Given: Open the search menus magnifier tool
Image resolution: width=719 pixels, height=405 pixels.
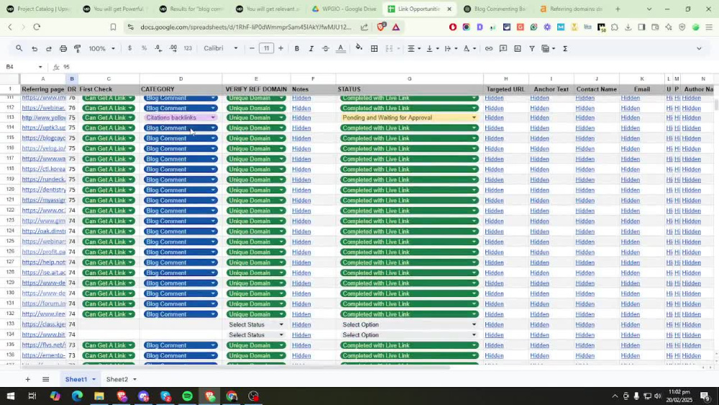Looking at the screenshot, I should (19, 48).
